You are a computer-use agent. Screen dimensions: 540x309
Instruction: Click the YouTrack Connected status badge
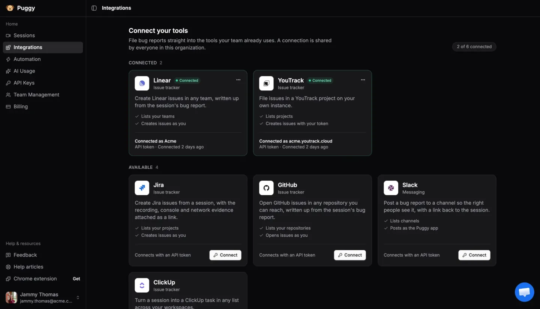pos(320,80)
